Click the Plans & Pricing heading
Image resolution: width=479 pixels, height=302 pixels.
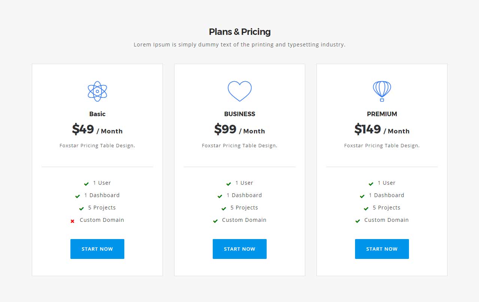point(240,32)
